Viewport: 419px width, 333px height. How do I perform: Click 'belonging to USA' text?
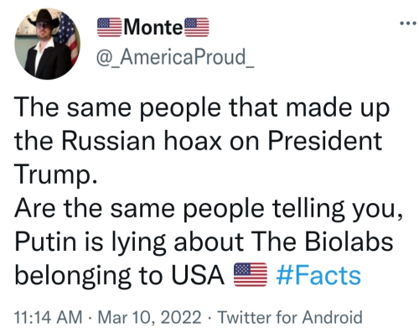tap(119, 276)
